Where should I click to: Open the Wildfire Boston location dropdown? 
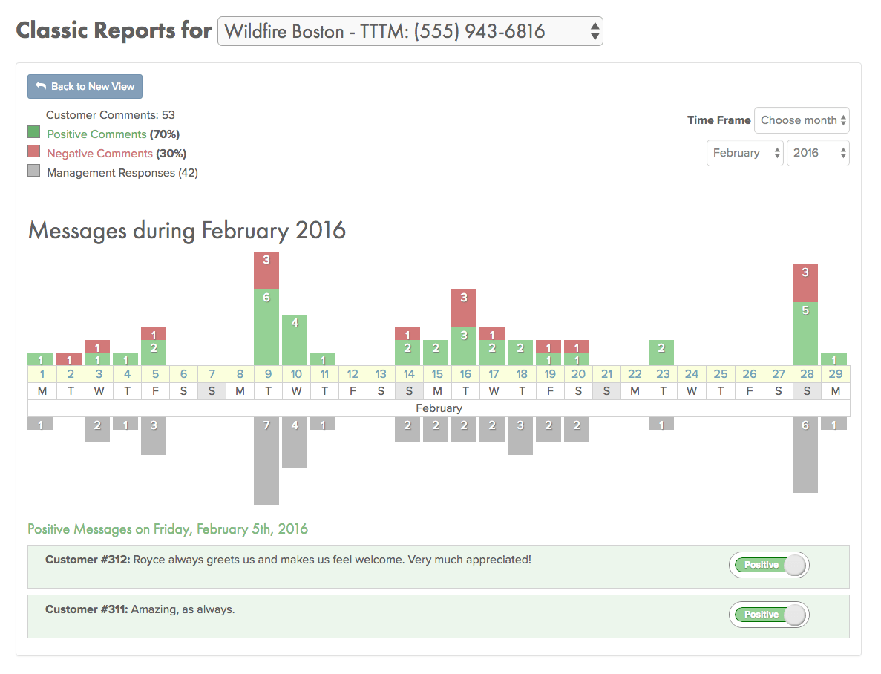pos(410,31)
